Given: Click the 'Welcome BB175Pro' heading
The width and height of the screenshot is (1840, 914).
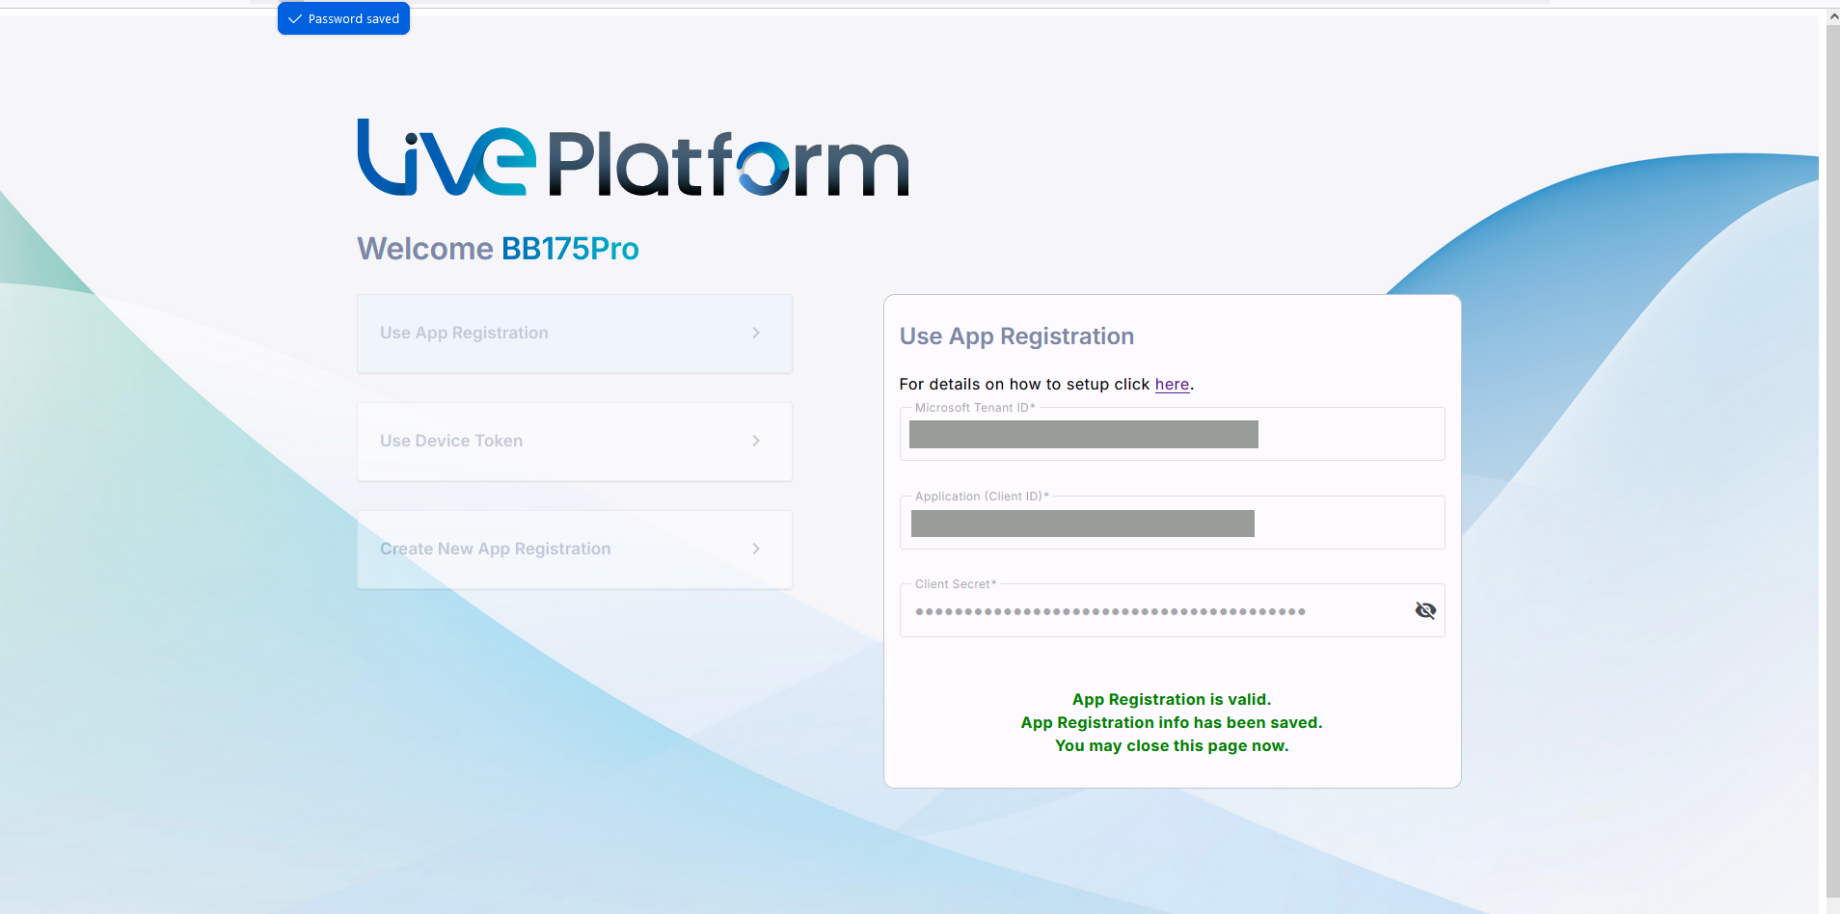Looking at the screenshot, I should pyautogui.click(x=498, y=249).
